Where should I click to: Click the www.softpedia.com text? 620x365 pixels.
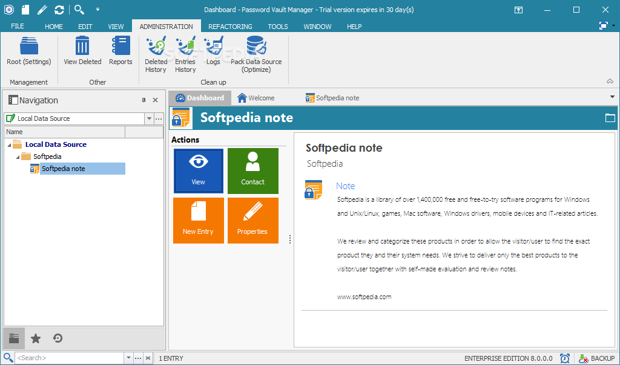(x=364, y=297)
